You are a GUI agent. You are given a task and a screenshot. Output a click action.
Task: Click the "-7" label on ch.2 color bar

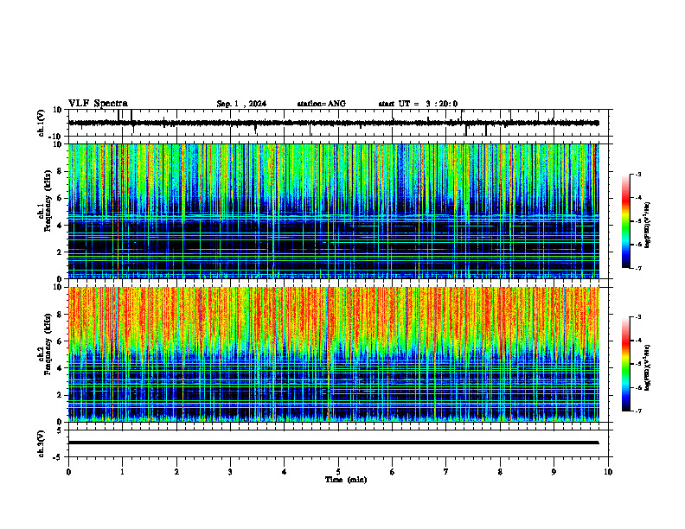tap(637, 411)
